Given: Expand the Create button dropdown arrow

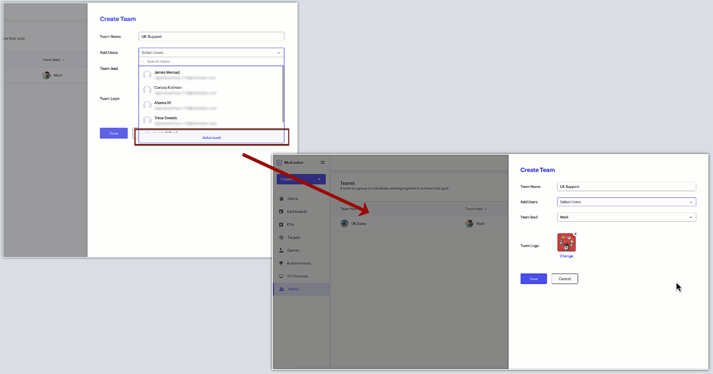Looking at the screenshot, I should coord(319,179).
